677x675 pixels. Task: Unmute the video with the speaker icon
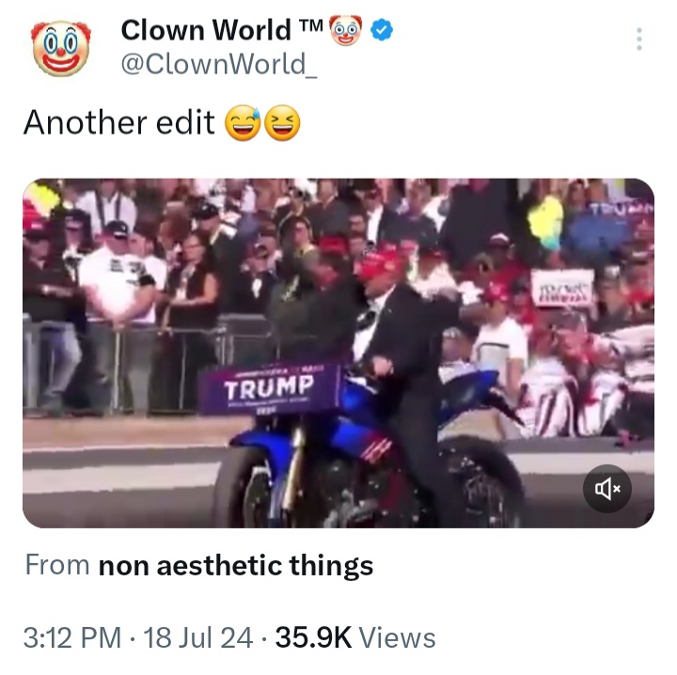606,489
